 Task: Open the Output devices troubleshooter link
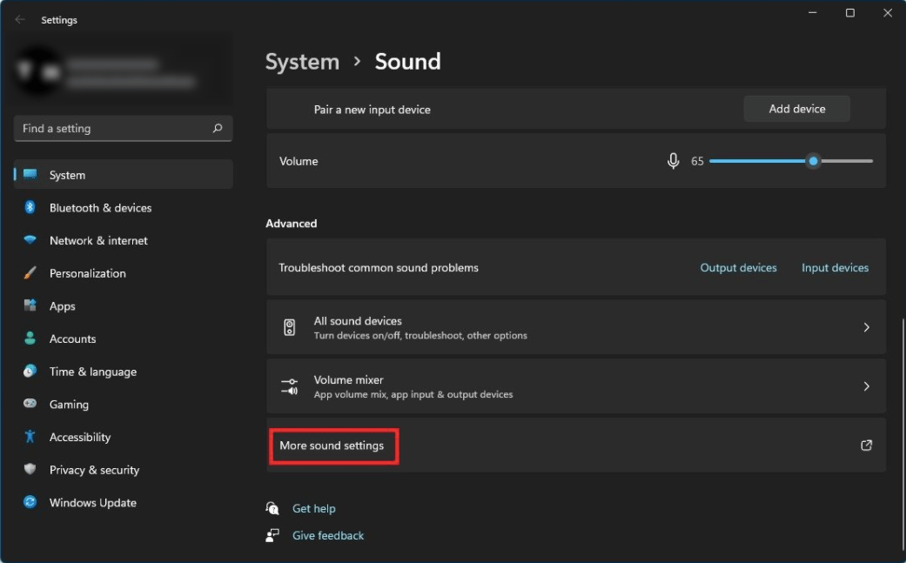point(738,267)
